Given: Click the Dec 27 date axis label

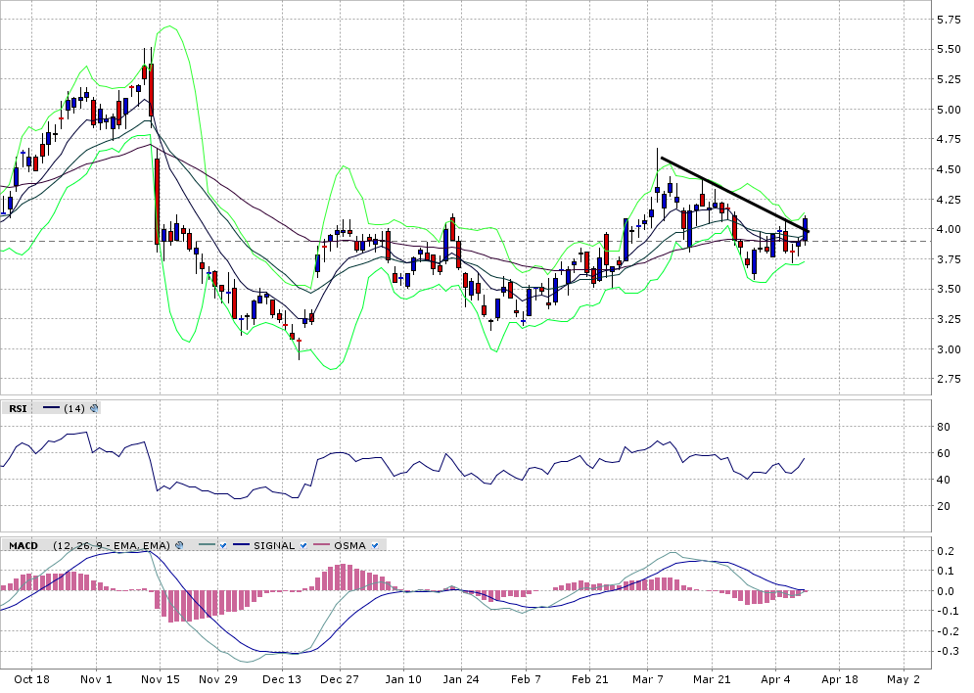Looking at the screenshot, I should click(x=340, y=678).
